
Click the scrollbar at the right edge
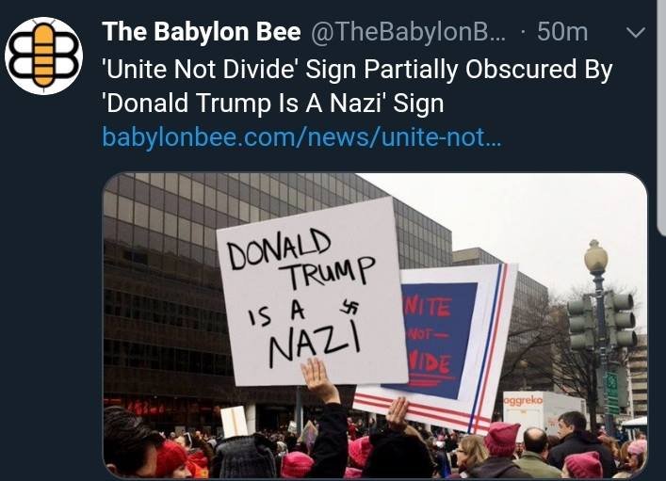tap(661, 117)
